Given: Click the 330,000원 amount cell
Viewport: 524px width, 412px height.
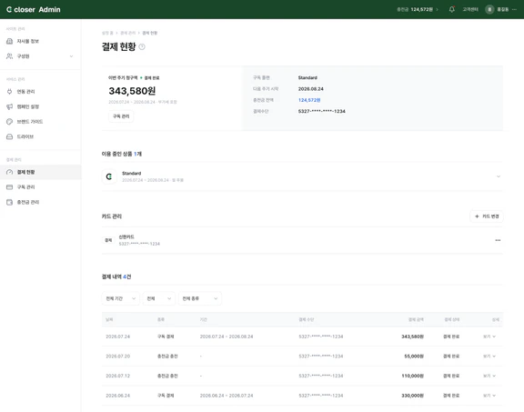Looking at the screenshot, I should tap(412, 396).
